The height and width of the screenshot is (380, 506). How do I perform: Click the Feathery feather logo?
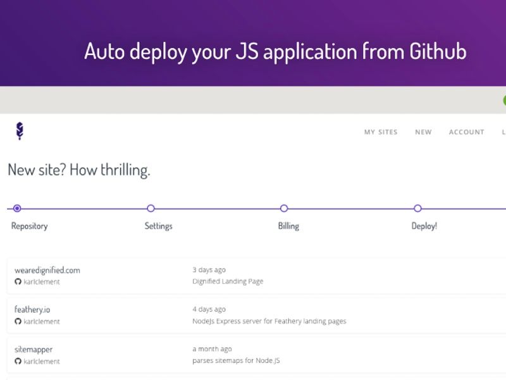pos(20,131)
